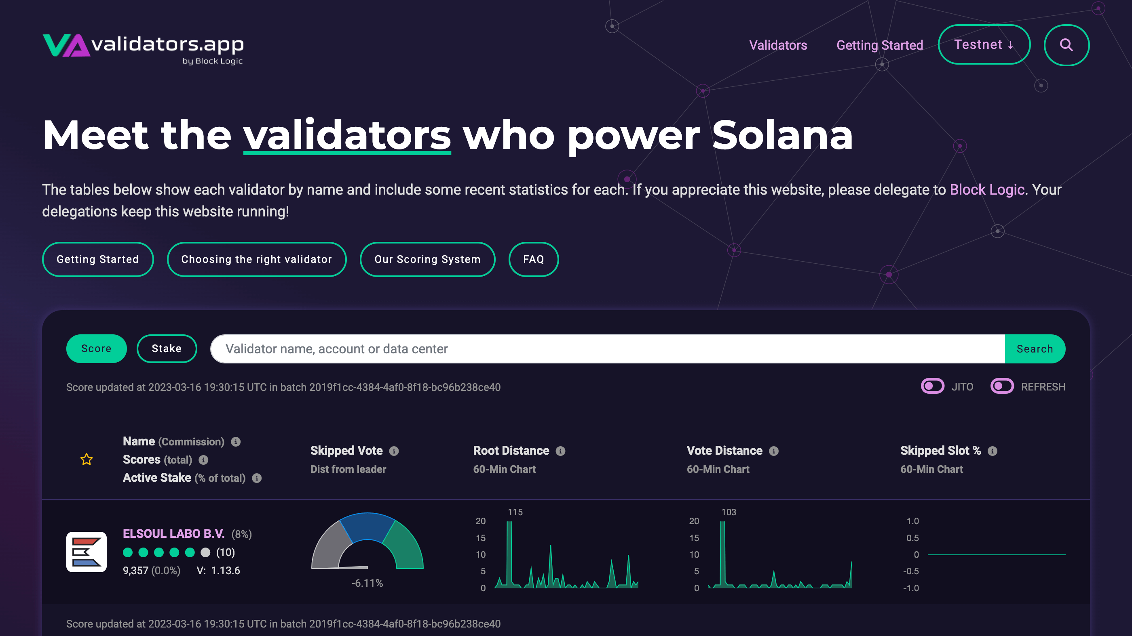The width and height of the screenshot is (1132, 636).
Task: Click the Our Scoring System button
Action: (x=428, y=258)
